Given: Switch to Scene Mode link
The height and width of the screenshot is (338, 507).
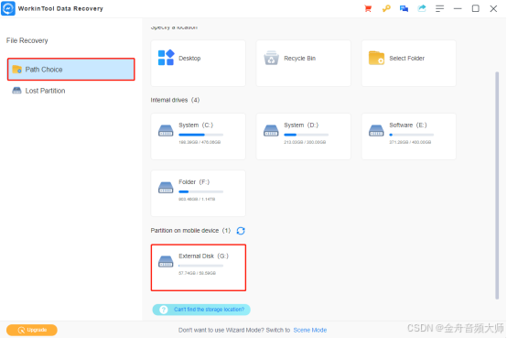Looking at the screenshot, I should pos(309,330).
